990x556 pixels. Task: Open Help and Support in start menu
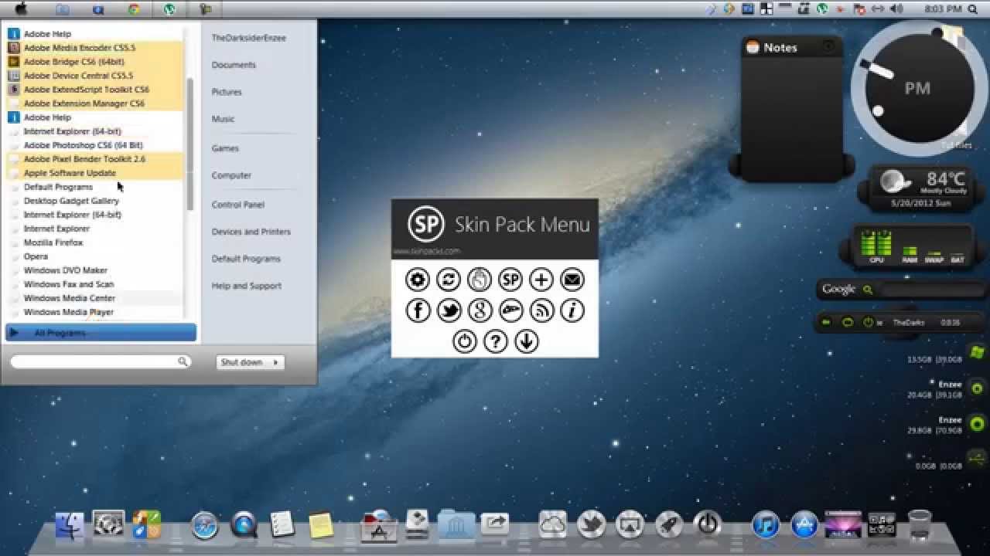[246, 286]
